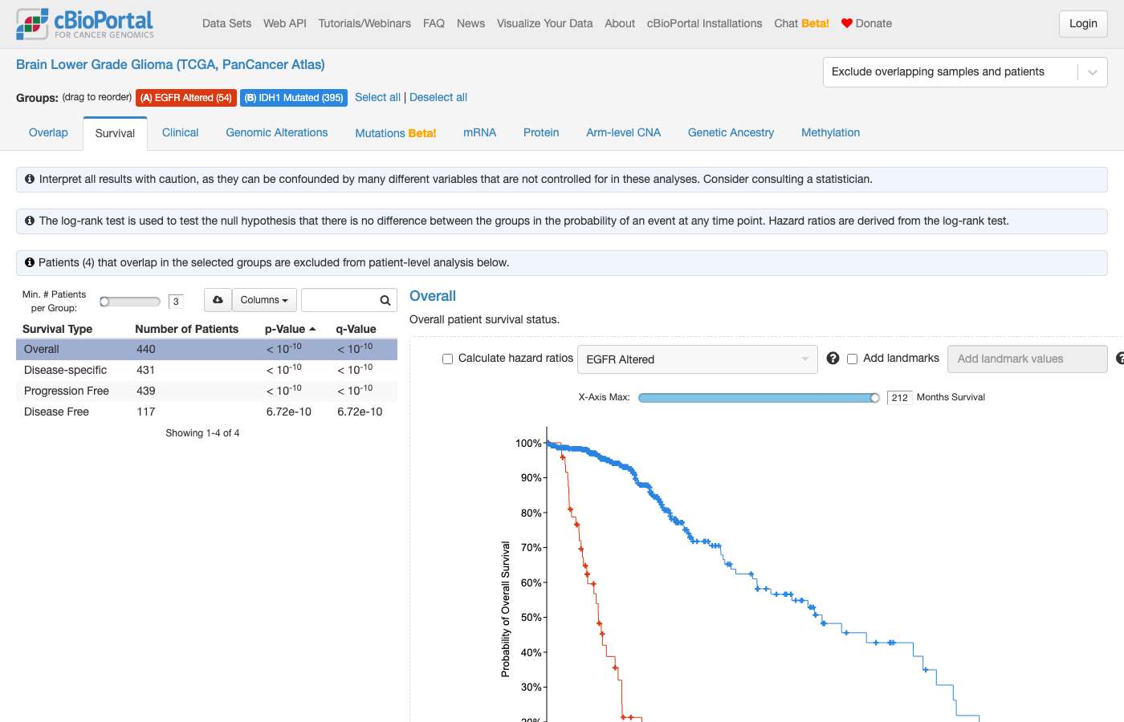Select the Disease-specific survival row
The image size is (1124, 722).
click(206, 370)
